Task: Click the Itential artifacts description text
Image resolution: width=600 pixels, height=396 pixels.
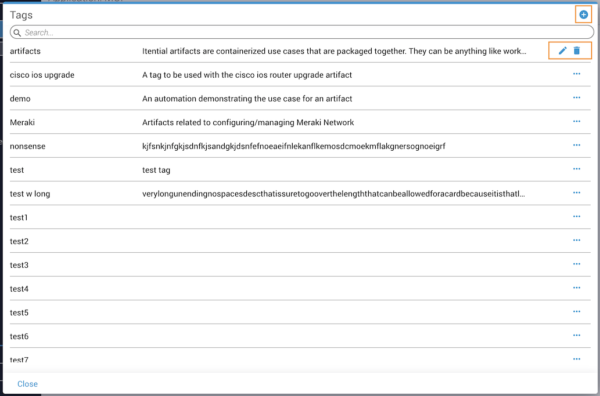Action: coord(335,51)
